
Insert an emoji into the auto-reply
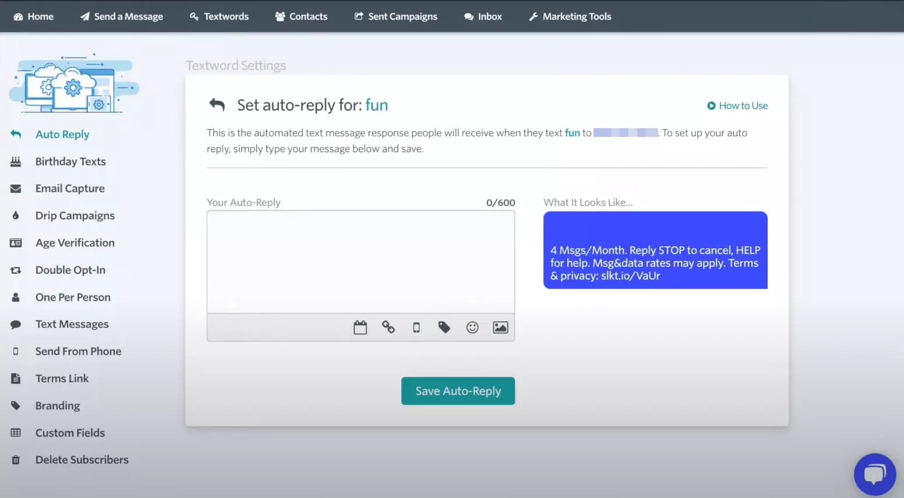click(x=472, y=327)
